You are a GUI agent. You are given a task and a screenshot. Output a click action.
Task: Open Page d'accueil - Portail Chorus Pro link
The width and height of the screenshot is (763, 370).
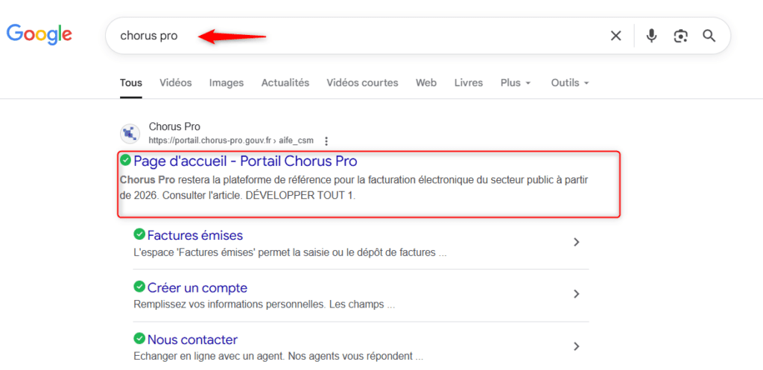coord(245,161)
